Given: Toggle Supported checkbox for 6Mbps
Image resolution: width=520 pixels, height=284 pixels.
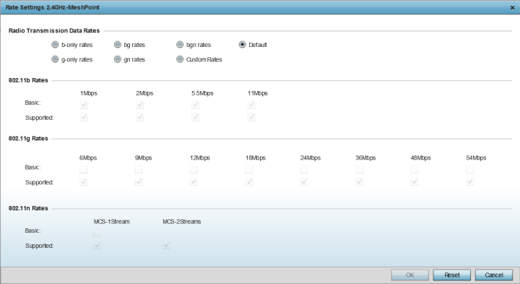Looking at the screenshot, I should click(x=83, y=182).
